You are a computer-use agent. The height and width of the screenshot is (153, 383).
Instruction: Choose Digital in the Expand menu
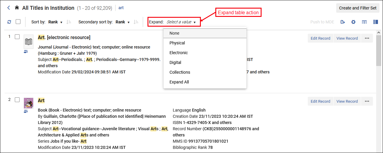point(205,62)
